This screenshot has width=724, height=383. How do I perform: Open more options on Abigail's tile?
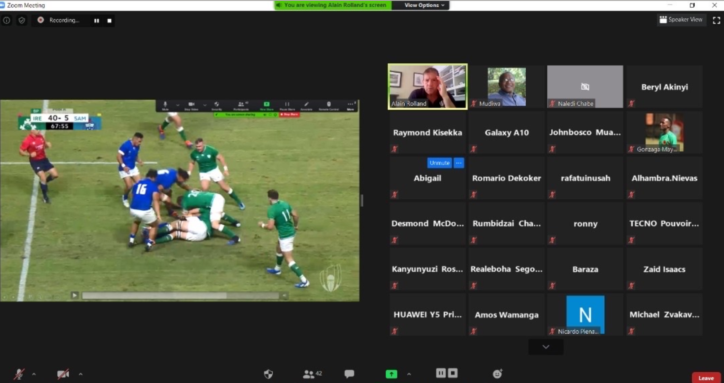pyautogui.click(x=459, y=163)
